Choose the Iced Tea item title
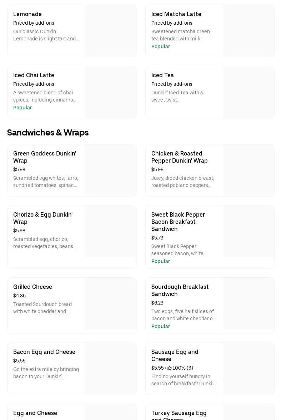 (x=162, y=75)
